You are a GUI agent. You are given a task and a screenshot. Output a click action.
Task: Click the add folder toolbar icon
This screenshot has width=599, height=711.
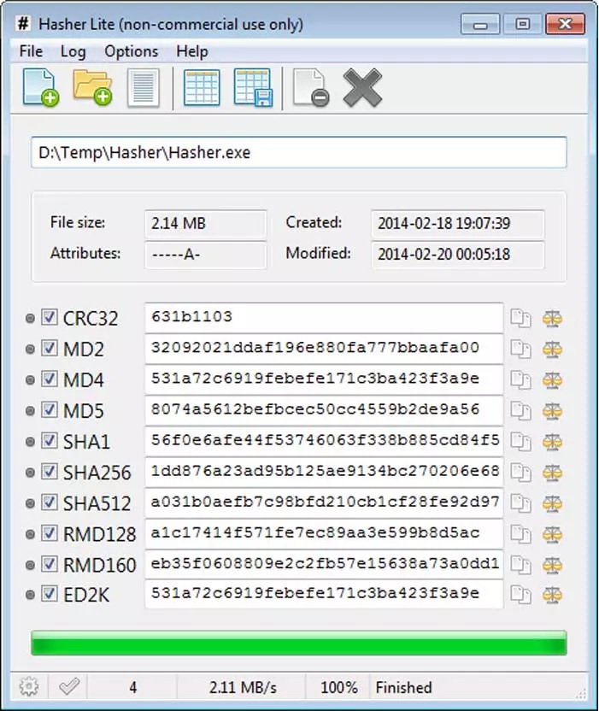point(93,87)
